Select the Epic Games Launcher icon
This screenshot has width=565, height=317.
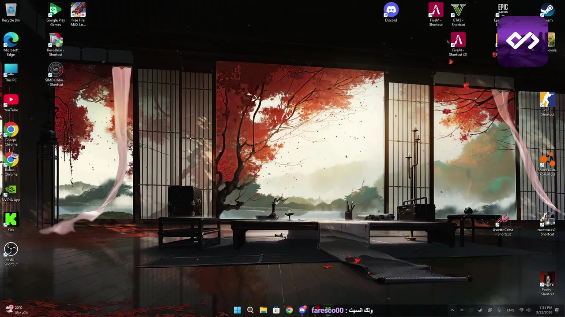[503, 11]
